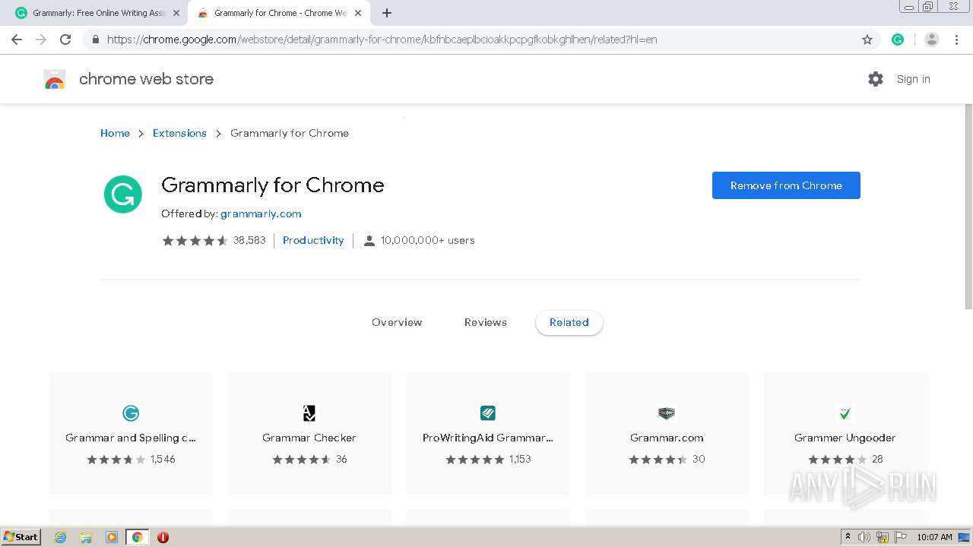Open the Productivity category link
This screenshot has height=547, width=973.
click(x=313, y=240)
